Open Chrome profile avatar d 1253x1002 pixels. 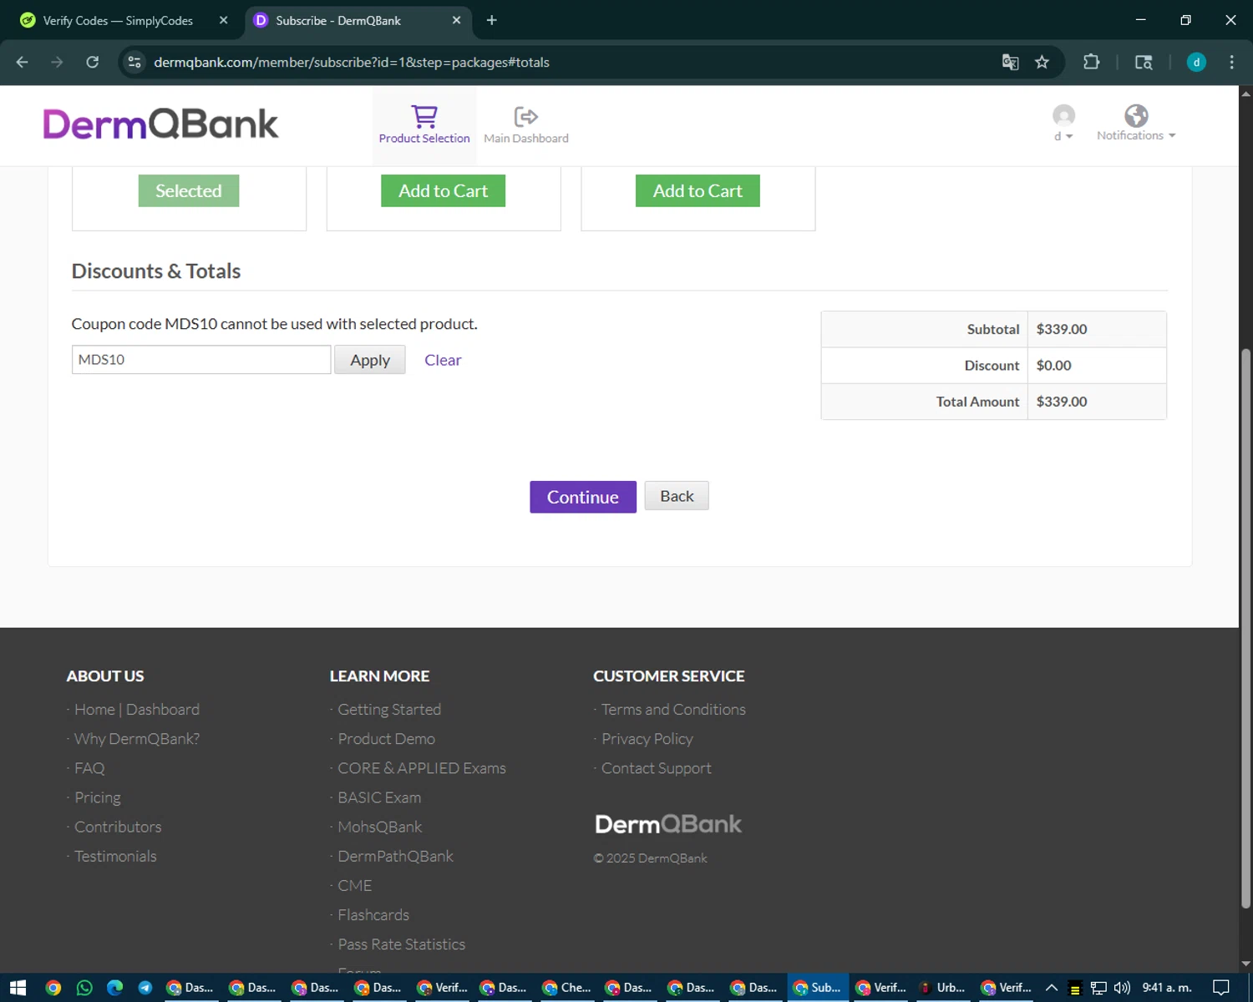pos(1196,62)
